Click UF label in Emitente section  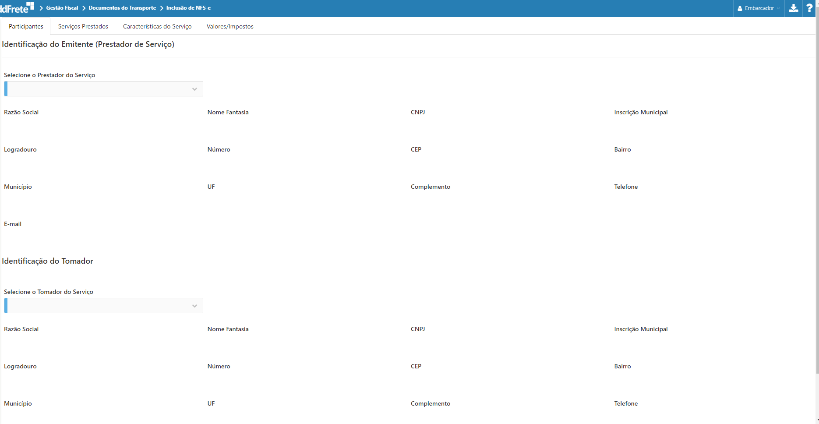click(x=211, y=187)
